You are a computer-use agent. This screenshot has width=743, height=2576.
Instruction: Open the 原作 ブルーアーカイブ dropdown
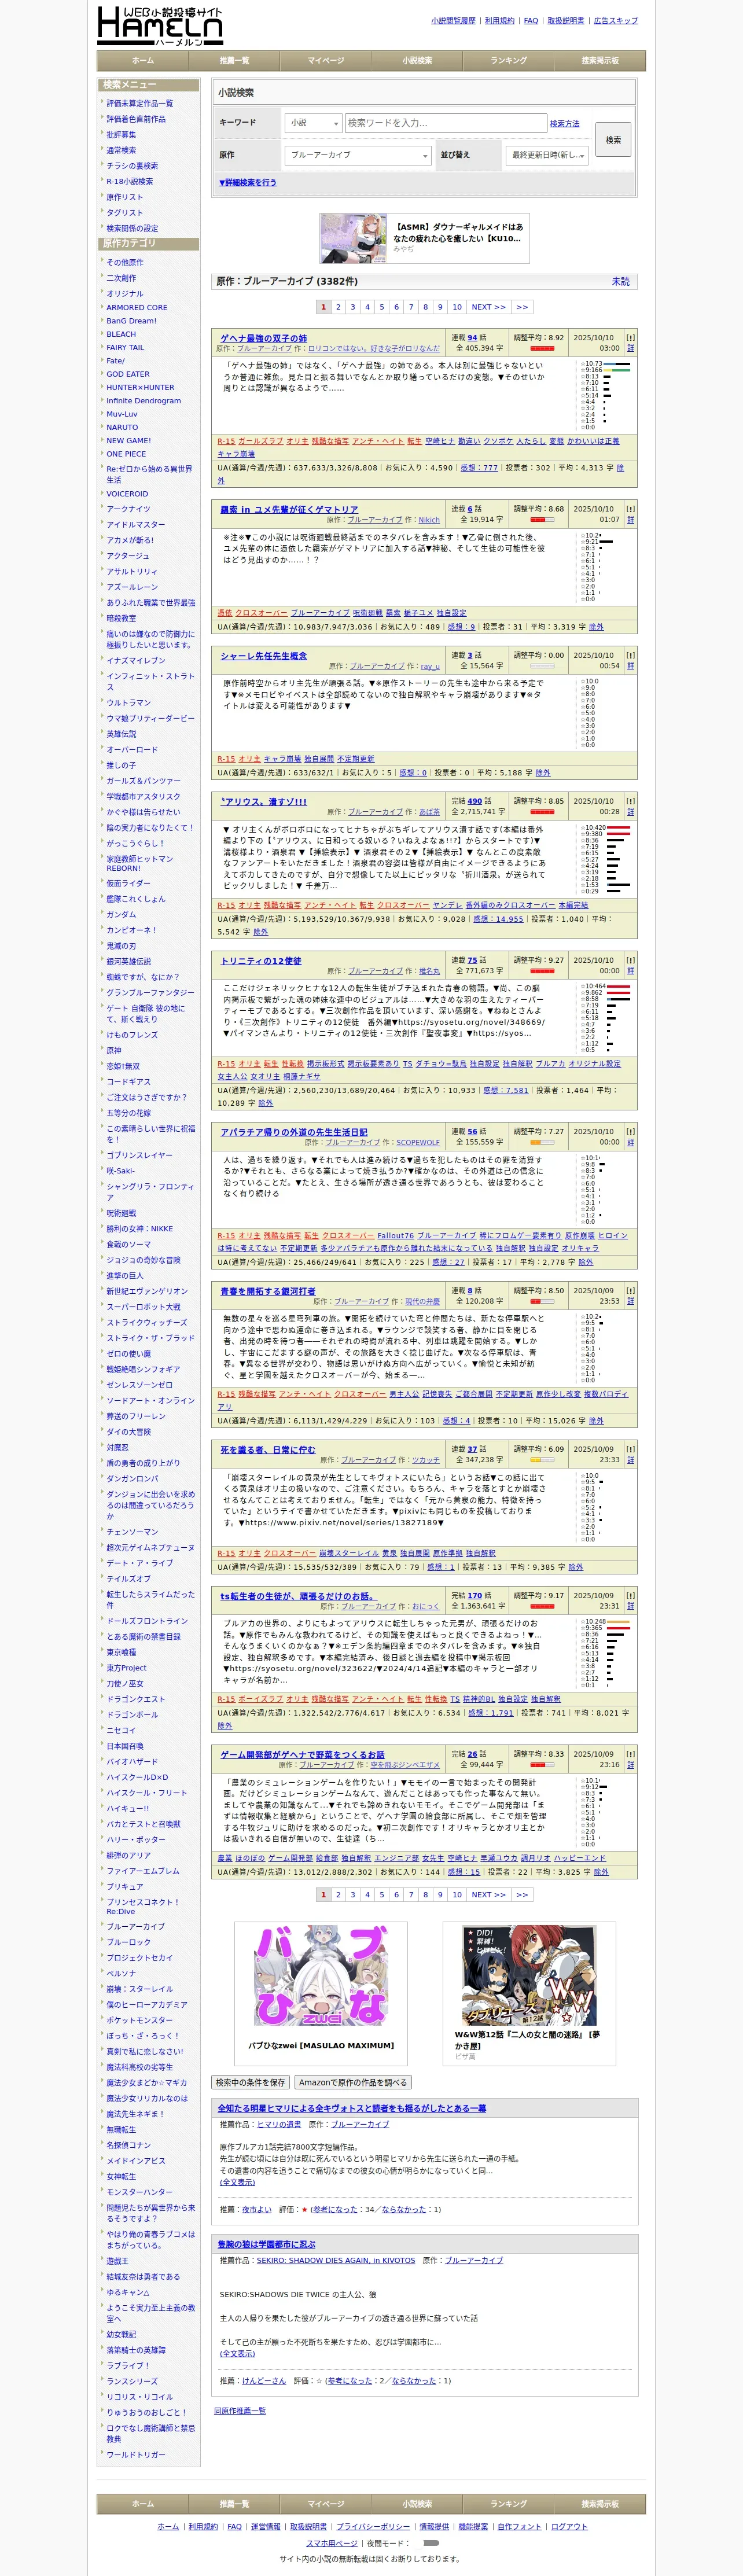[x=358, y=155]
